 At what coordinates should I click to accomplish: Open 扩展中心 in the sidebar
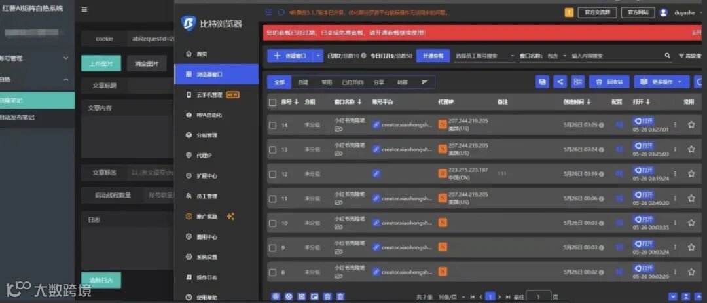point(202,176)
